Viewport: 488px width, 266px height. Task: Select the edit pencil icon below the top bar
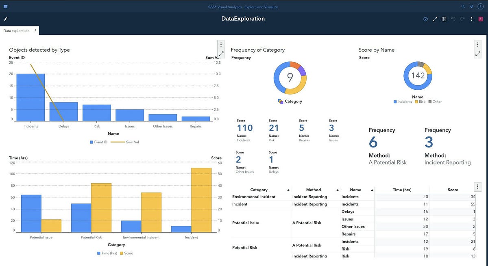pyautogui.click(x=5, y=19)
